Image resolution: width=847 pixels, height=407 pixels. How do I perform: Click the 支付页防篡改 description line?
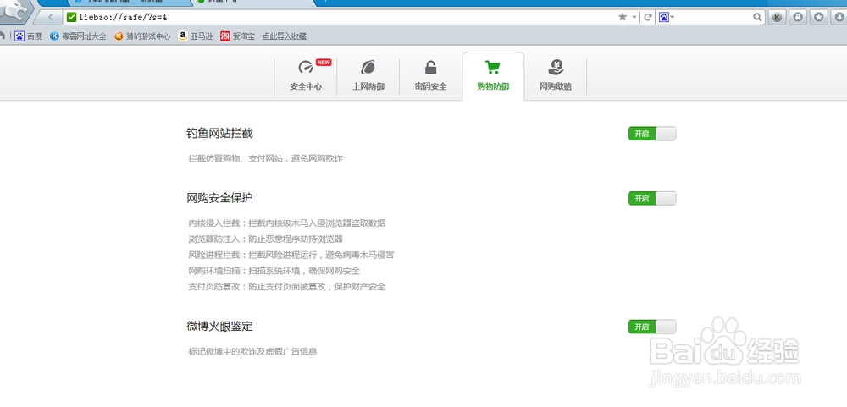coord(287,287)
